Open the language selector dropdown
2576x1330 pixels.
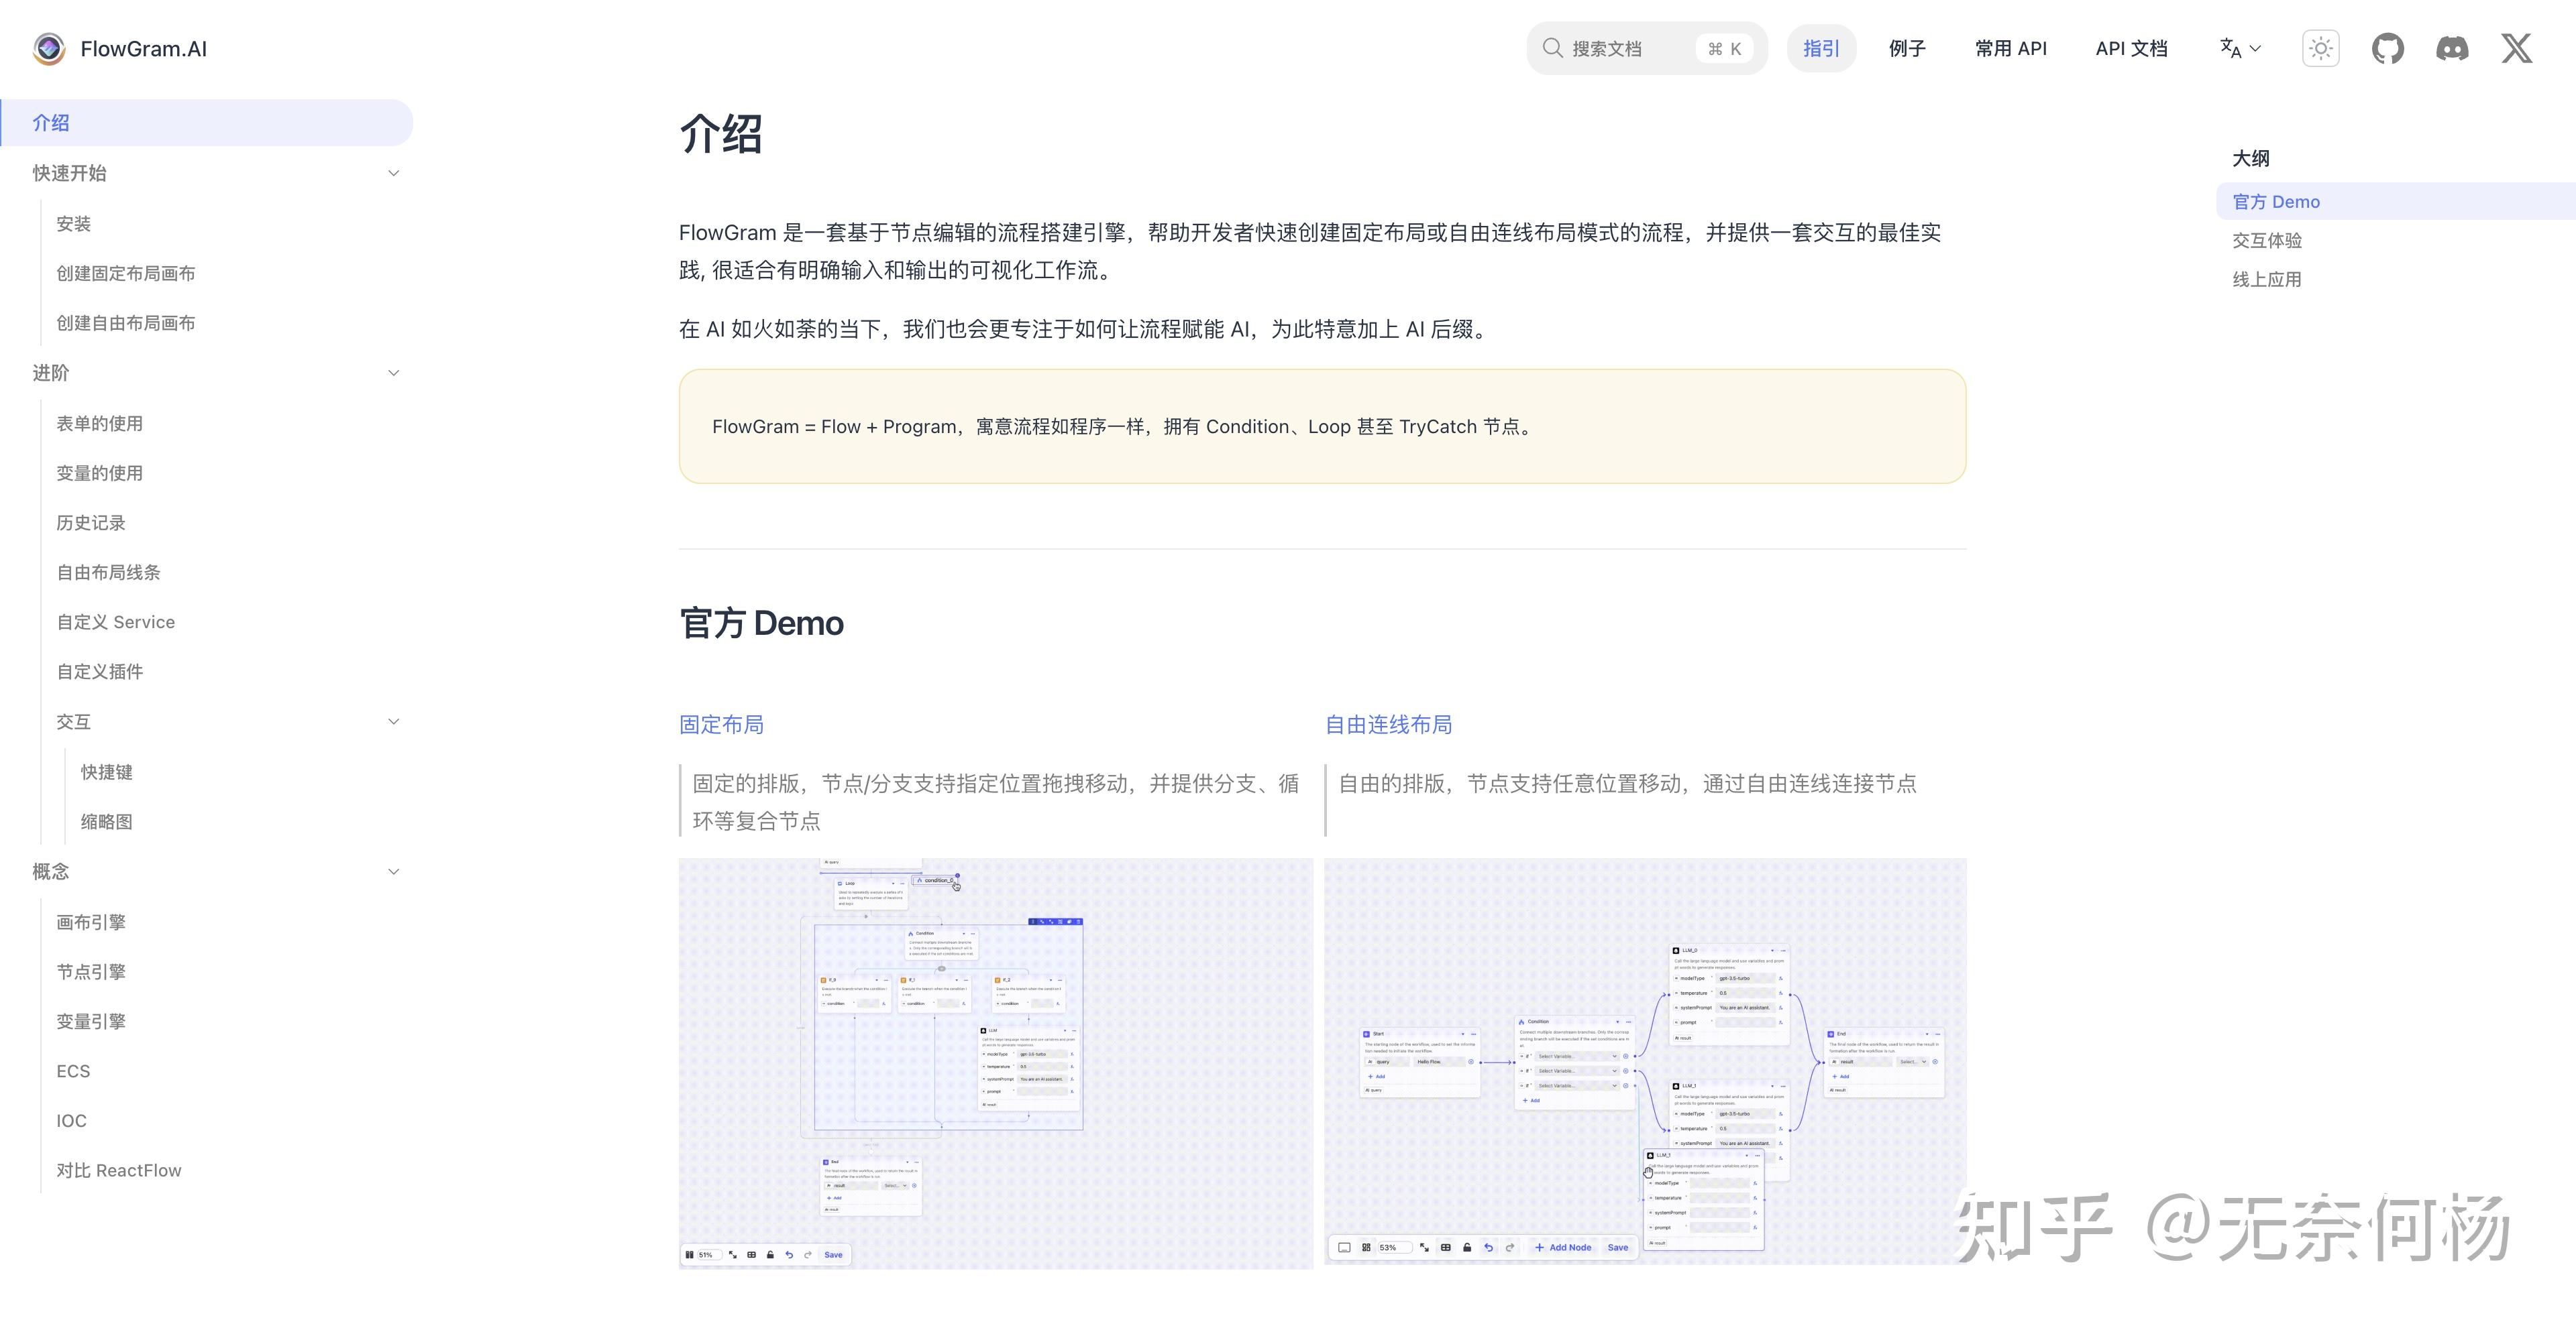pos(2239,48)
